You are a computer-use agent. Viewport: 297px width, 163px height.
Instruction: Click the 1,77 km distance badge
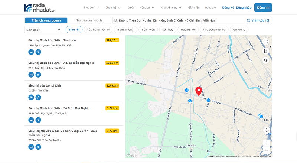tap(112, 131)
